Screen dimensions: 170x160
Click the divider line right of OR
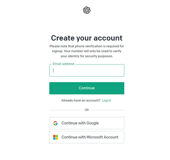(108, 110)
